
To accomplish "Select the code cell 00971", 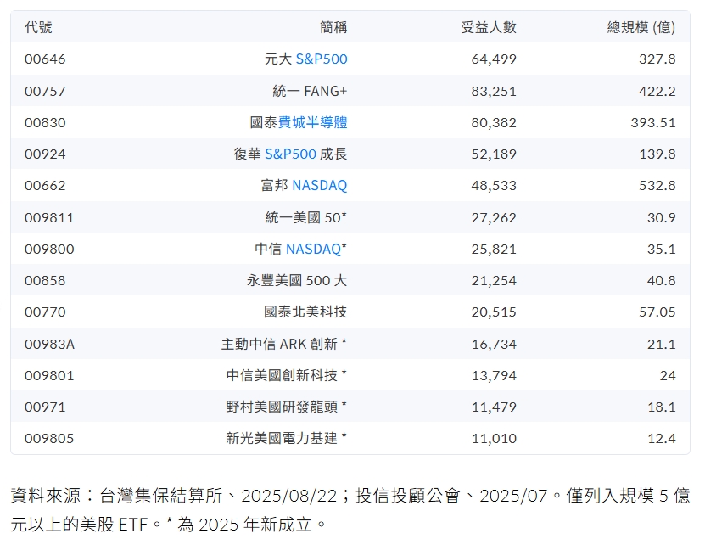I will click(x=45, y=407).
